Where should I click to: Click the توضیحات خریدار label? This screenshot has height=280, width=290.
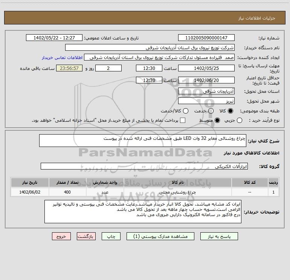point(261,212)
